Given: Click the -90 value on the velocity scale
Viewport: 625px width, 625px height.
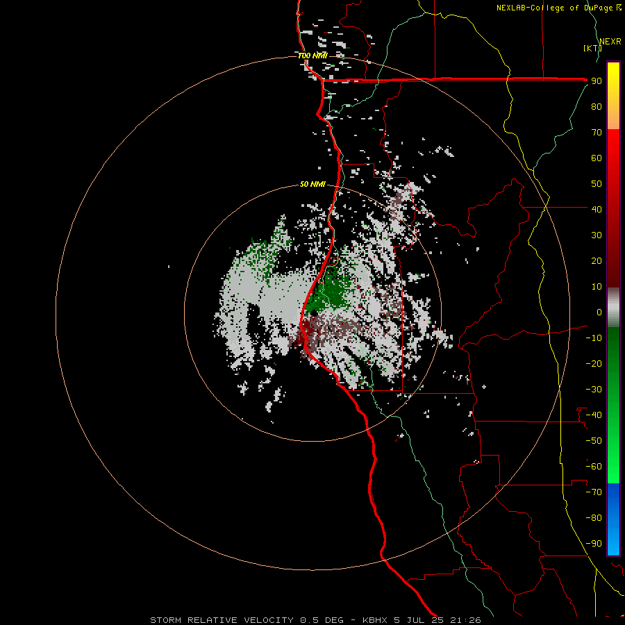Looking at the screenshot, I should pos(594,544).
